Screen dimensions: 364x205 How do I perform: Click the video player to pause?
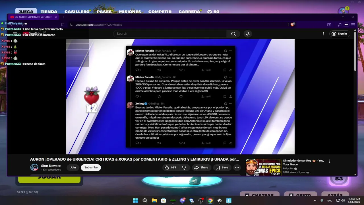180,97
